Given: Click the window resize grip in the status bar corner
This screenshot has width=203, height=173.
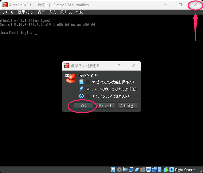Looking at the screenshot, I should 201,171.
